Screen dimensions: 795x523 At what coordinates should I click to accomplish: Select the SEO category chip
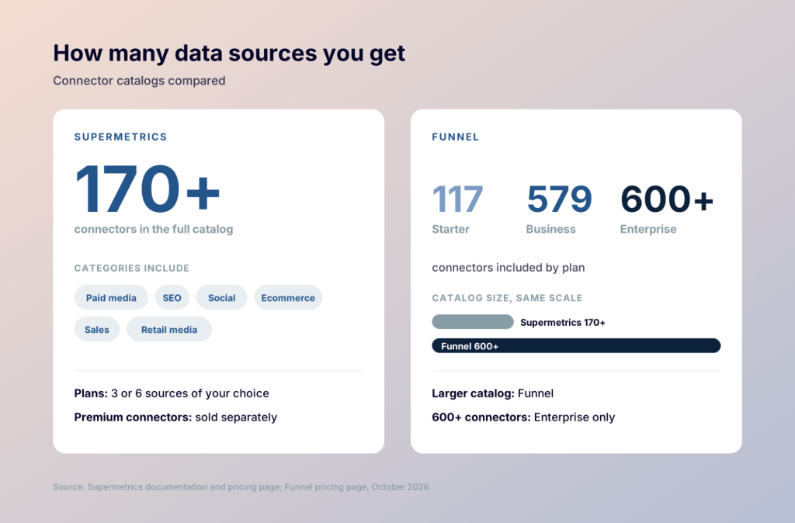point(172,297)
